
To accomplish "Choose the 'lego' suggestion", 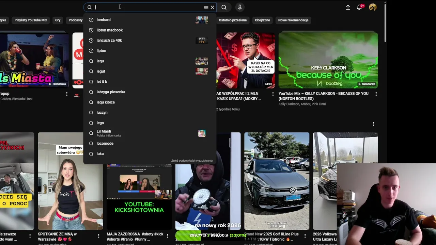I will click(150, 123).
